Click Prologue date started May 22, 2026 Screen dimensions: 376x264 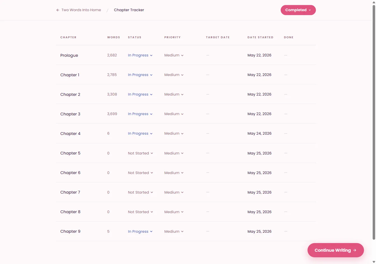(x=259, y=55)
